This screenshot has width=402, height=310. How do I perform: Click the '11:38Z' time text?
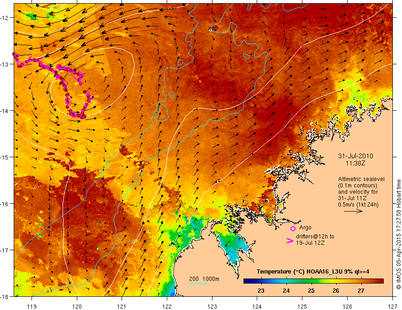tap(355, 163)
